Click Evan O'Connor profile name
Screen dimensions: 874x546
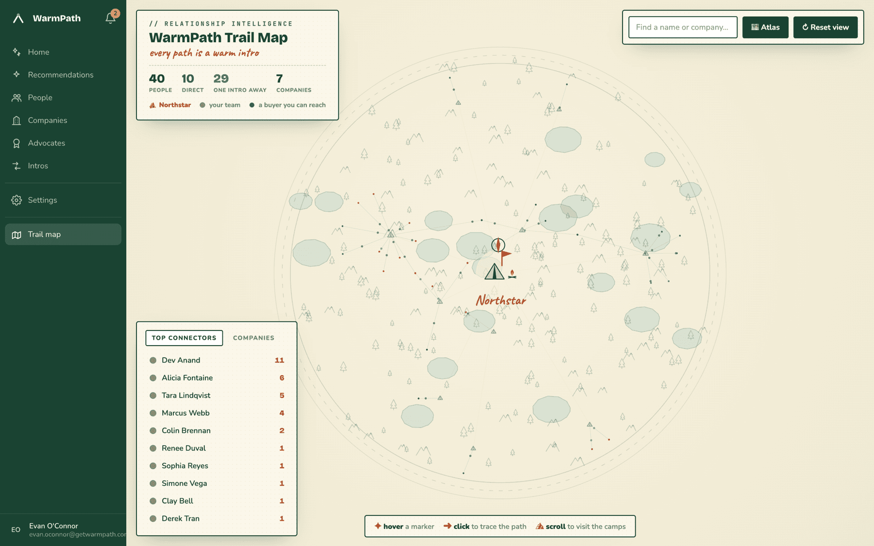(53, 526)
